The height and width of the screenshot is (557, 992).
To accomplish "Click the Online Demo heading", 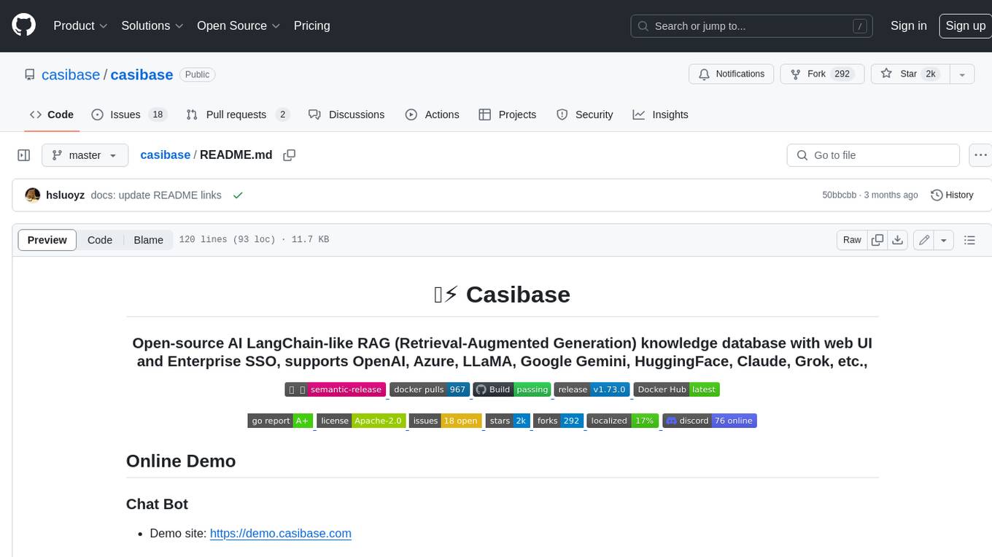I will (x=181, y=461).
